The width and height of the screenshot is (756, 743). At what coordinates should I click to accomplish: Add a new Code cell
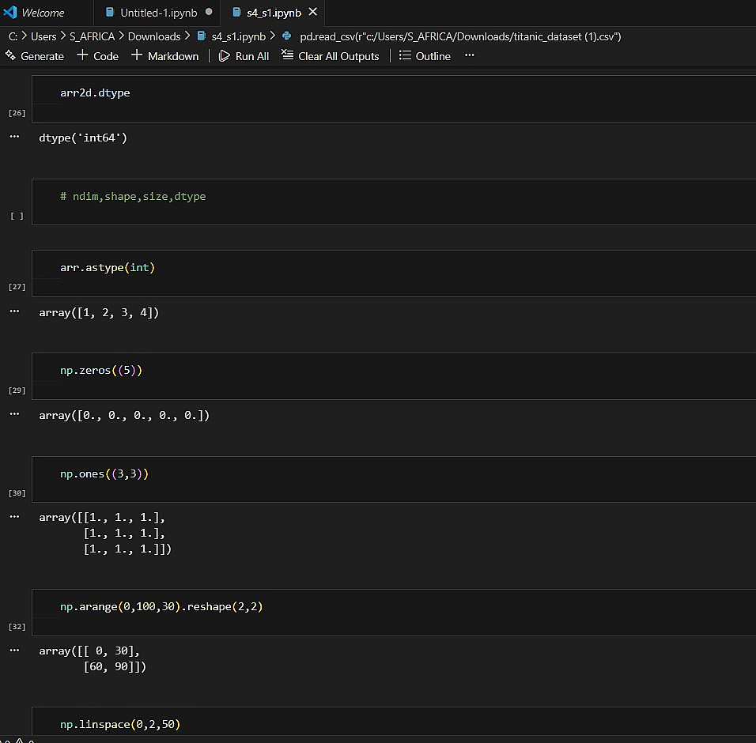click(97, 56)
